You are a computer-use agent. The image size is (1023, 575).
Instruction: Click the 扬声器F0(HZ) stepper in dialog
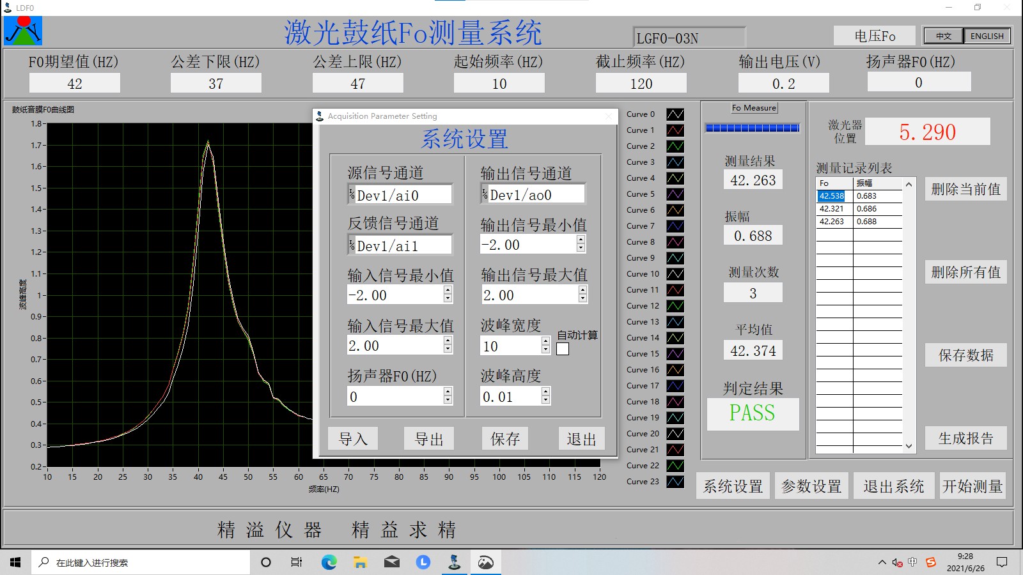pyautogui.click(x=448, y=396)
